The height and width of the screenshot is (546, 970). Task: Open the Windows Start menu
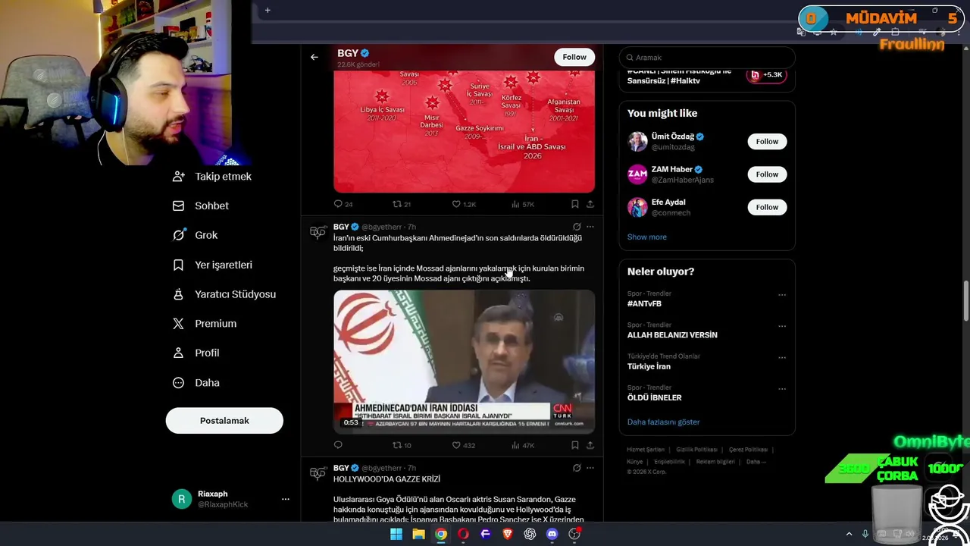pyautogui.click(x=396, y=535)
